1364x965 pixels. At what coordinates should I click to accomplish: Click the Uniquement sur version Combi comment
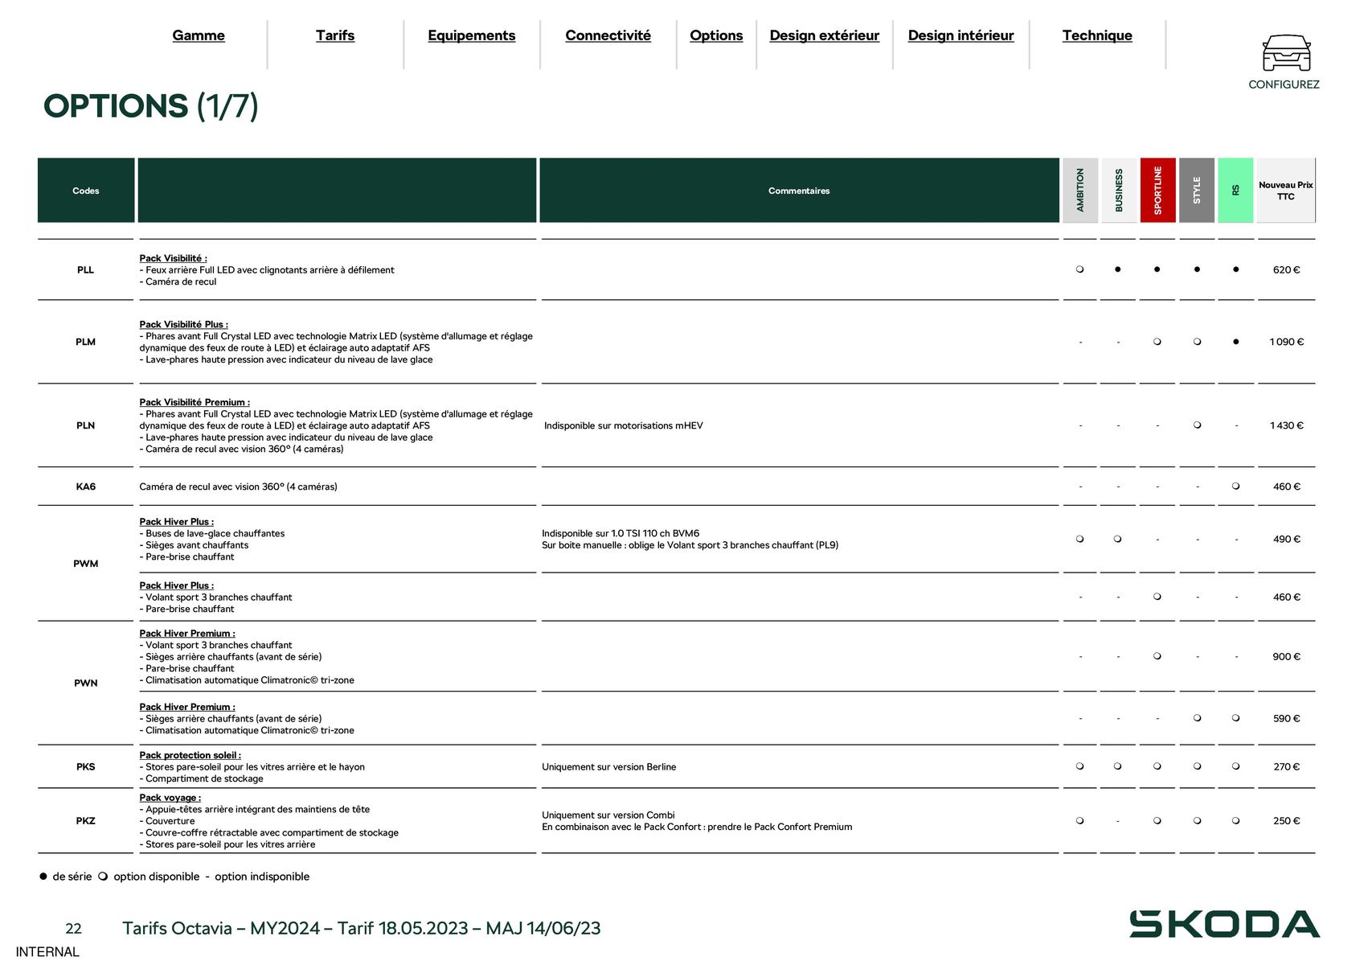(x=608, y=815)
